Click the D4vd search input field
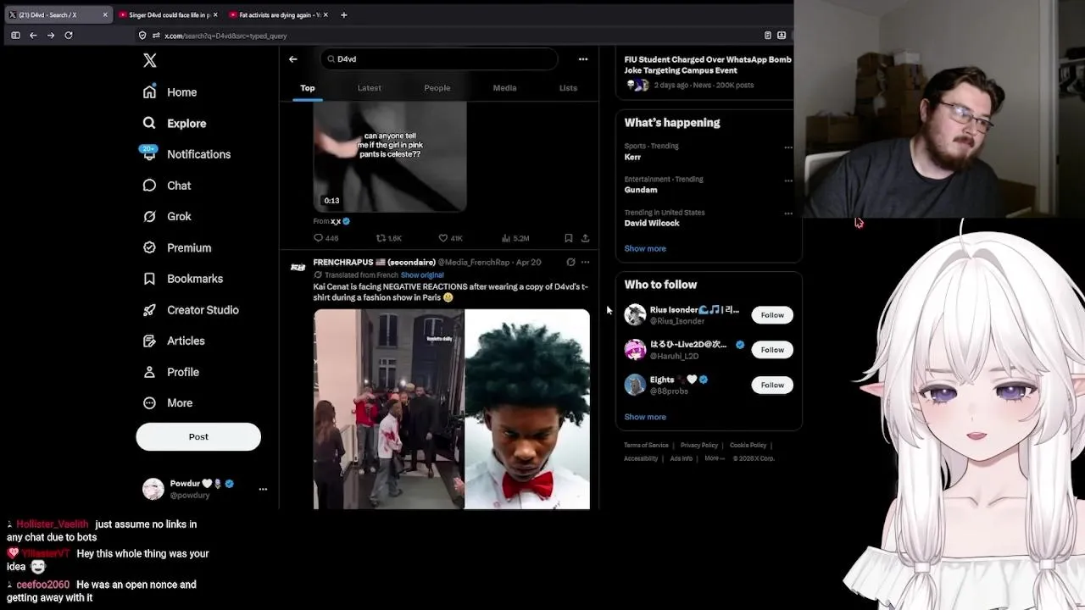The height and width of the screenshot is (610, 1085). tap(439, 59)
